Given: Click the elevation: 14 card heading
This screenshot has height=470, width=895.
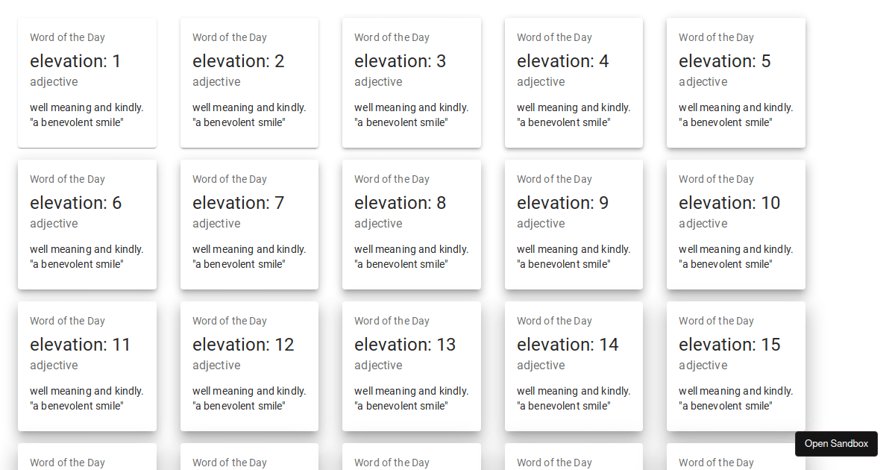Looking at the screenshot, I should 568,345.
